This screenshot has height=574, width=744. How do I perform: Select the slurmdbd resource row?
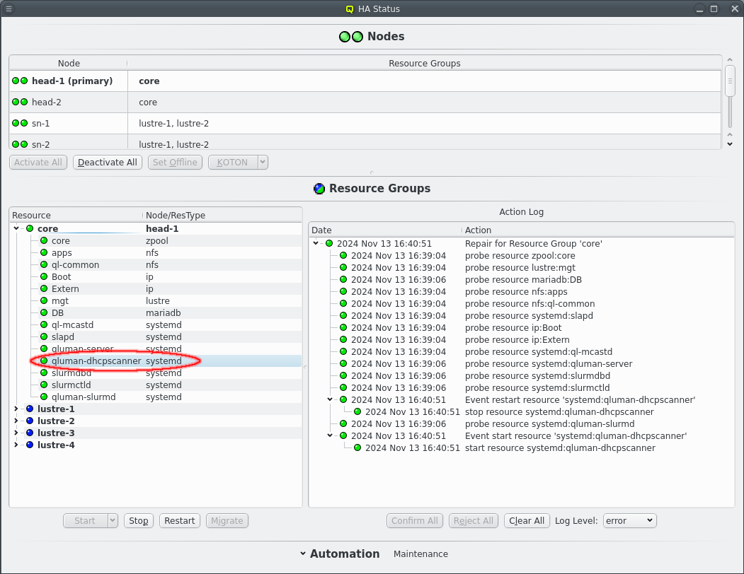tap(156, 373)
